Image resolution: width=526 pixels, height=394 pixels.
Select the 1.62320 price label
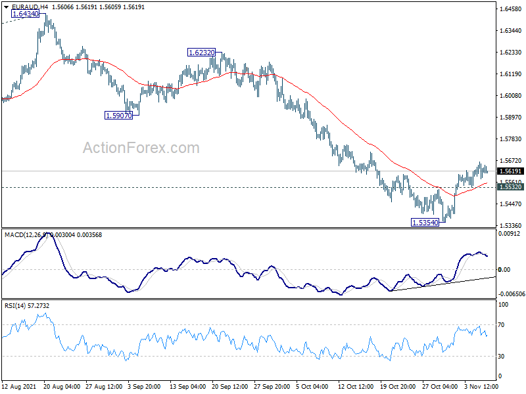click(201, 53)
